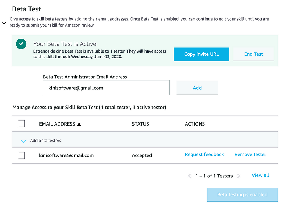The height and width of the screenshot is (209, 284).
Task: Go to next page of testers
Action: [x=239, y=176]
